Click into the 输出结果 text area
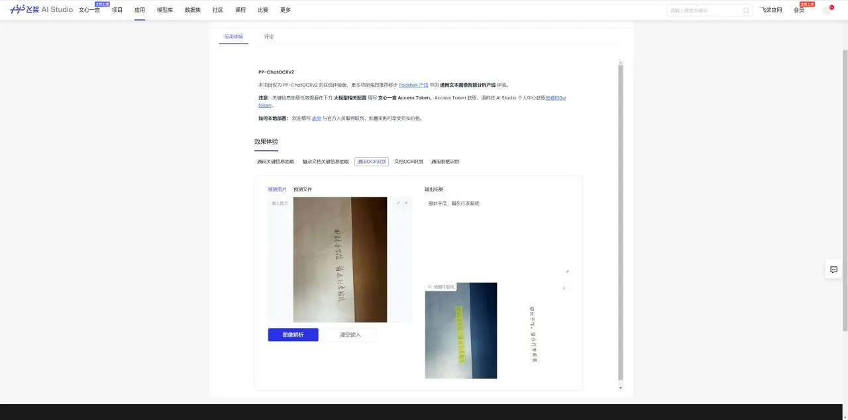848x420 pixels. pyautogui.click(x=497, y=235)
